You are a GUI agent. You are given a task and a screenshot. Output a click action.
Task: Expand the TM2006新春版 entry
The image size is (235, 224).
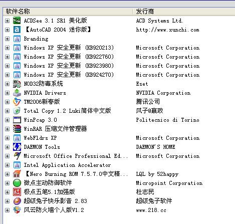(7, 102)
